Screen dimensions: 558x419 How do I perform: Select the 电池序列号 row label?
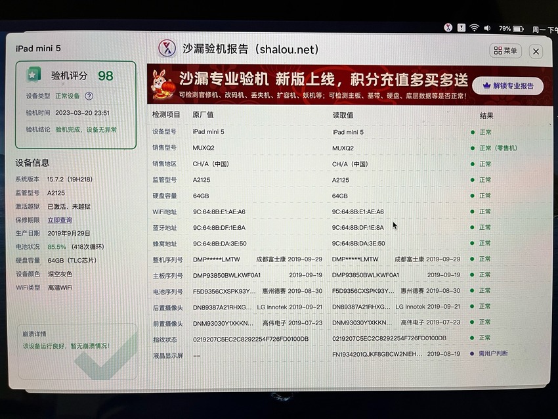click(x=167, y=292)
